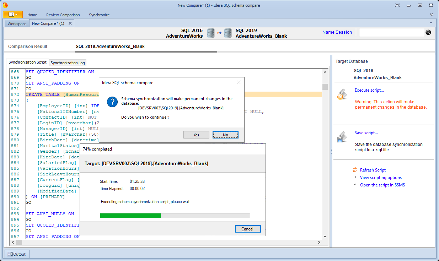
Task: Click script horizontal scrollbar left arrow
Action: 13,242
